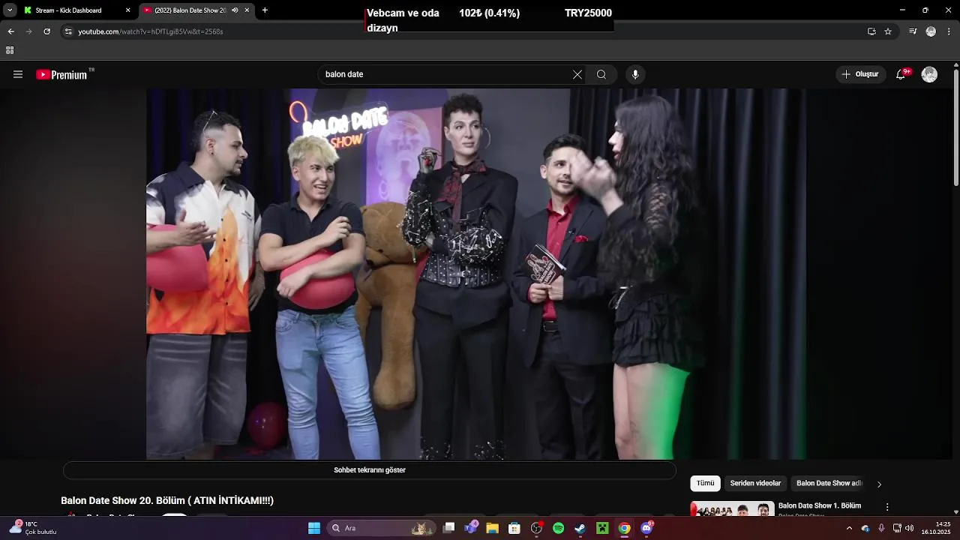Screen dimensions: 960x540
Task: Open Minecraft from taskbar
Action: pos(601,528)
